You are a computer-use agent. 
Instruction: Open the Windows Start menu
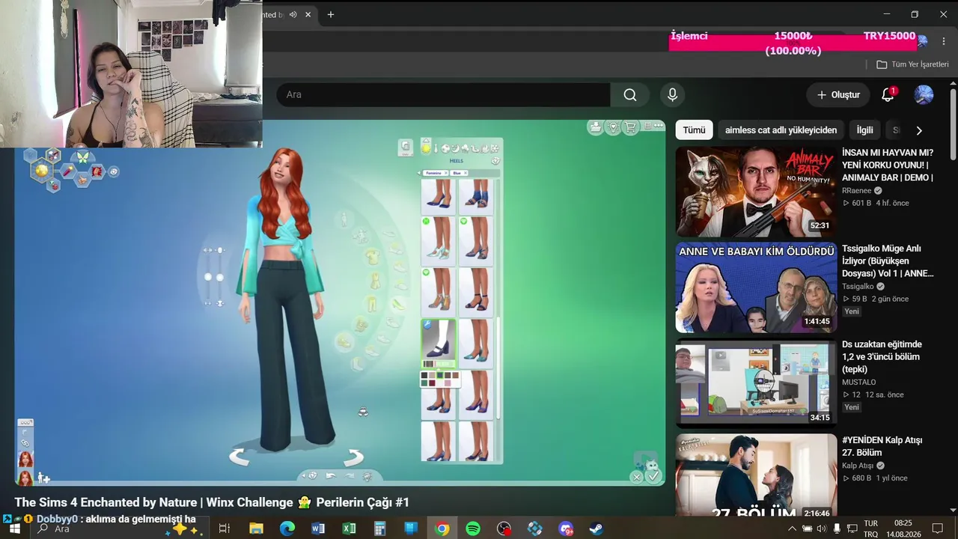14,529
